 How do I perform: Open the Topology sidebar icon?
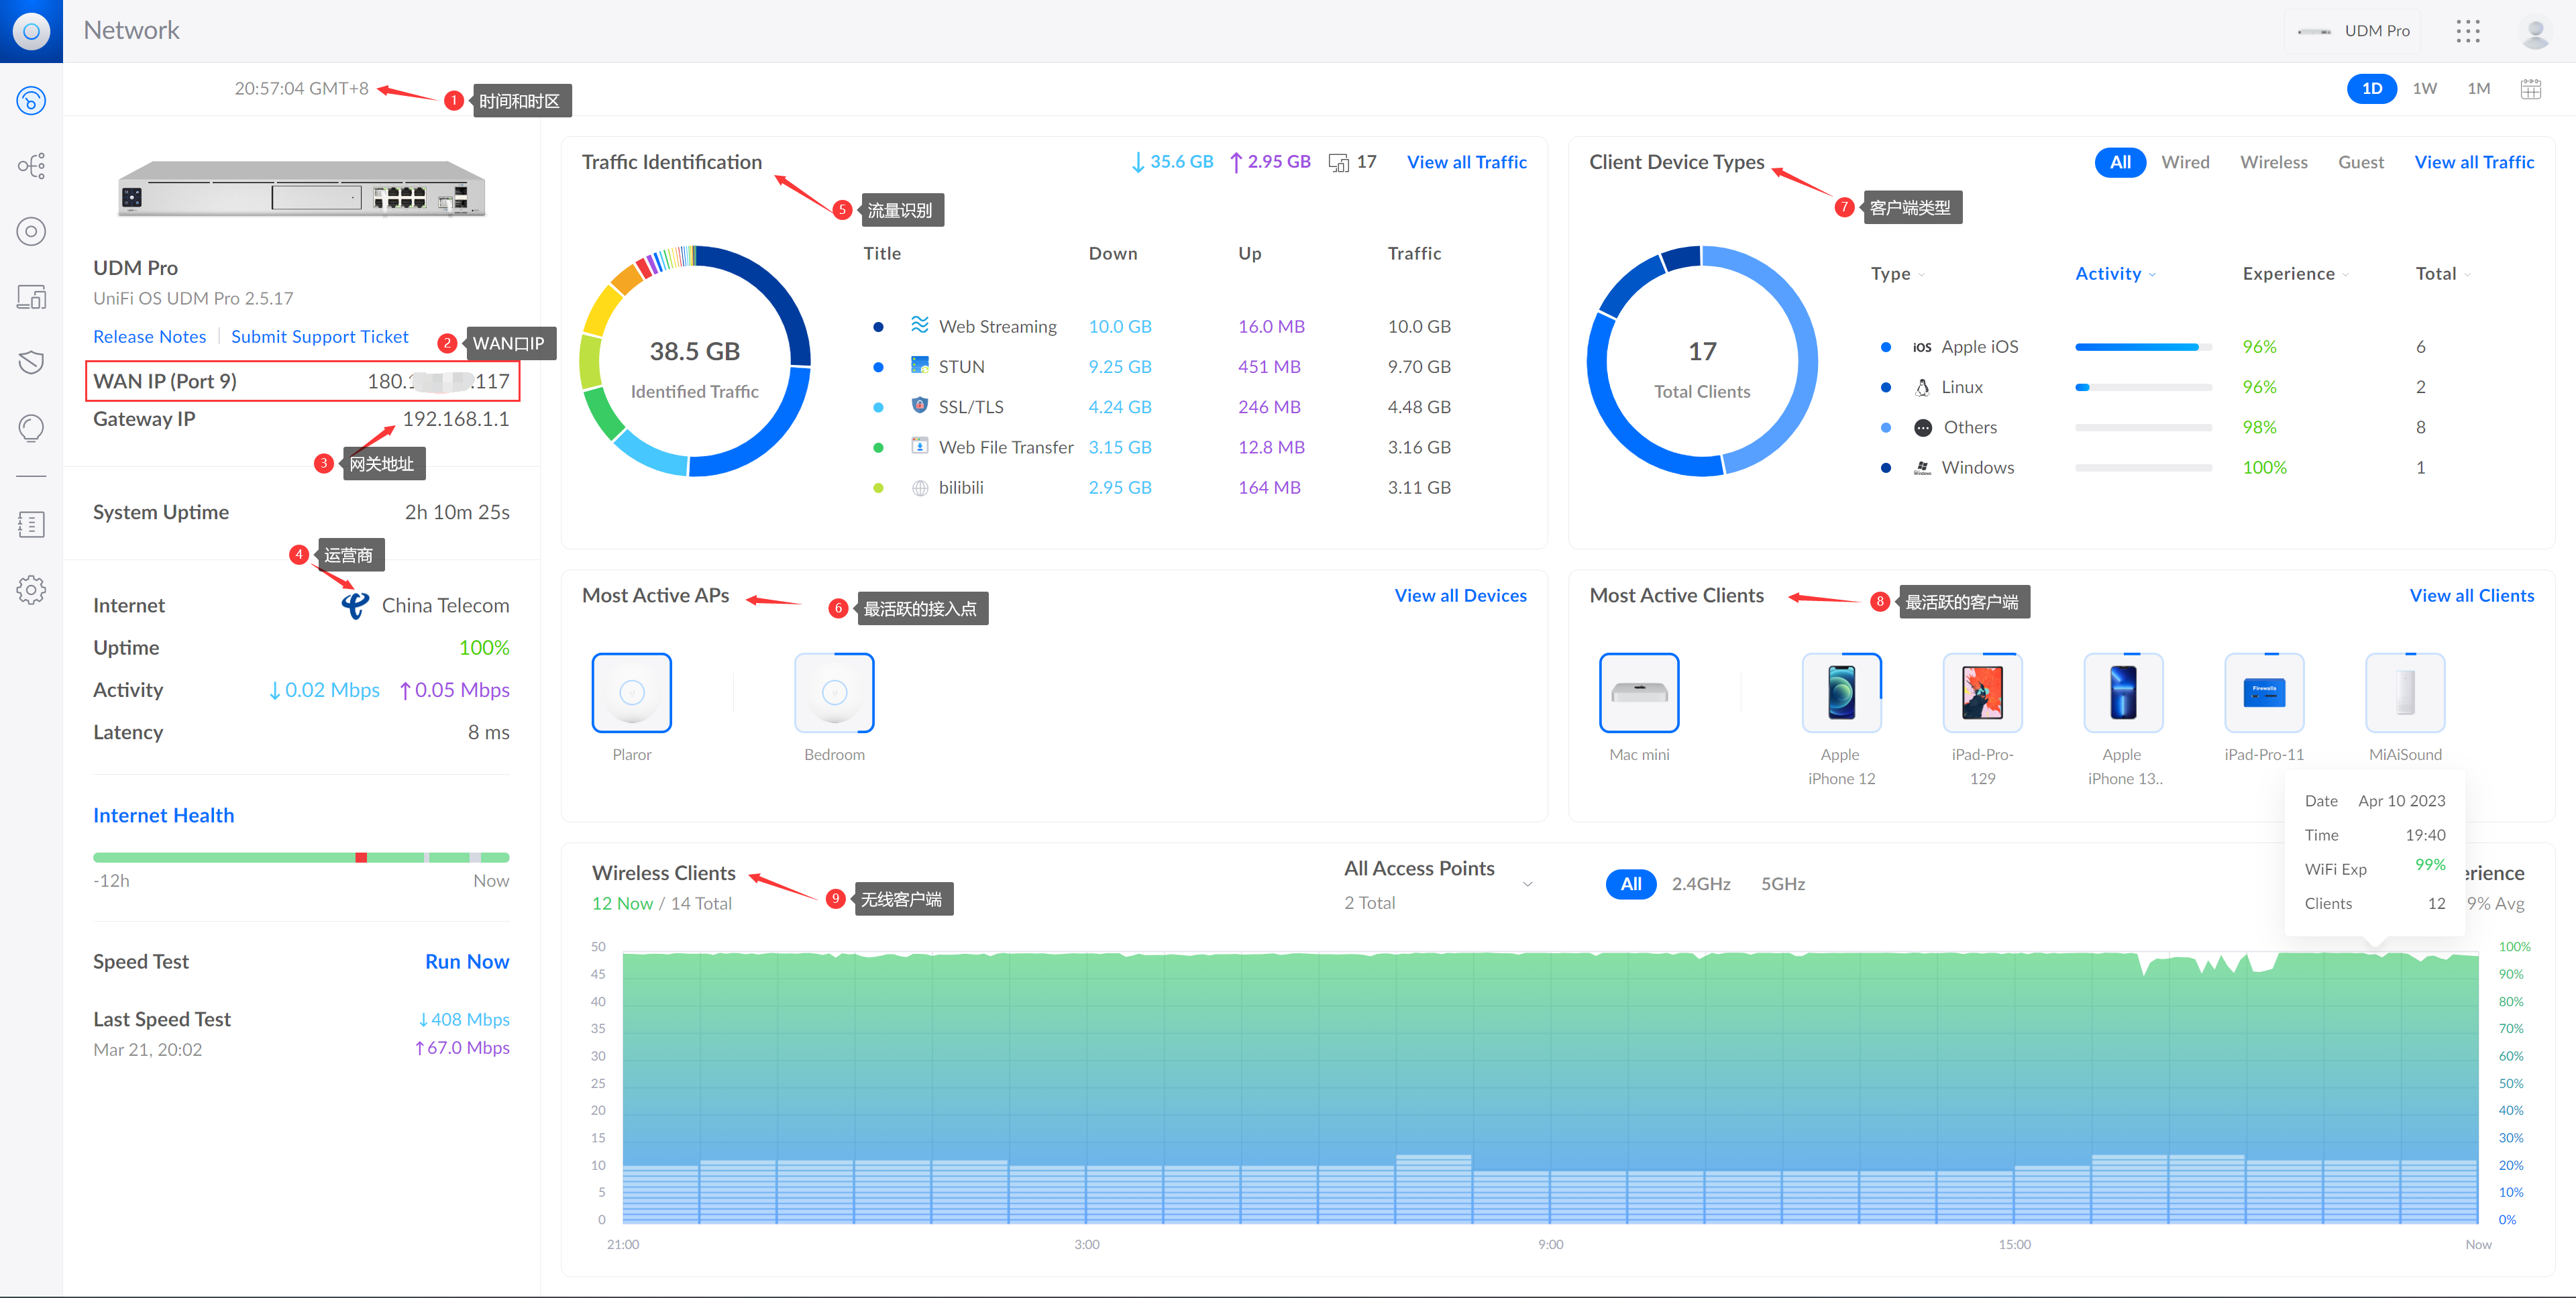coord(31,166)
